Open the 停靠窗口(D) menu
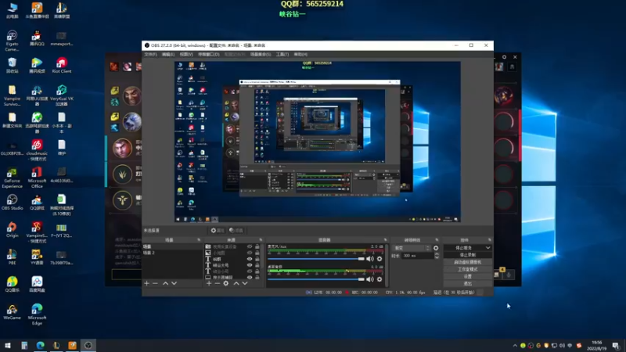626x352 pixels. 208,54
